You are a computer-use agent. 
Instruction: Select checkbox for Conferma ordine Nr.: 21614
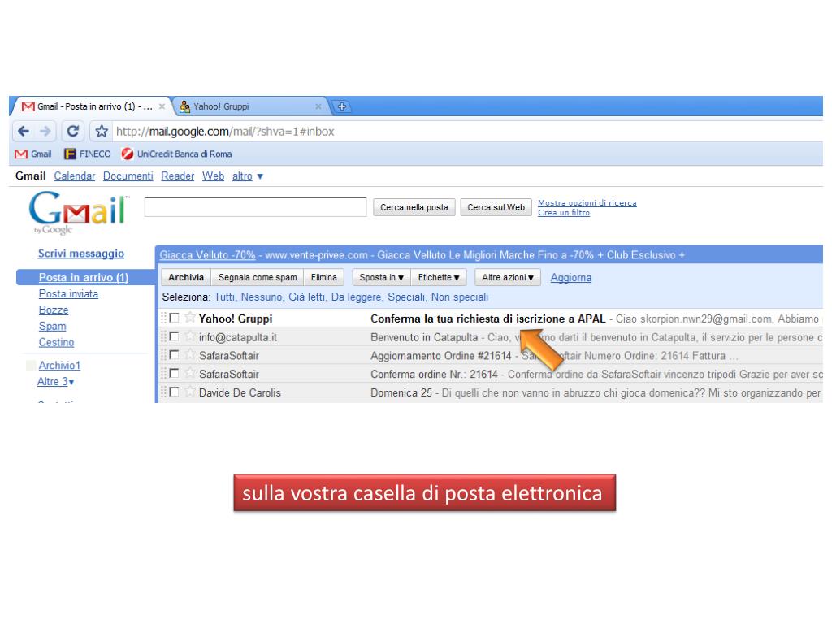click(174, 374)
